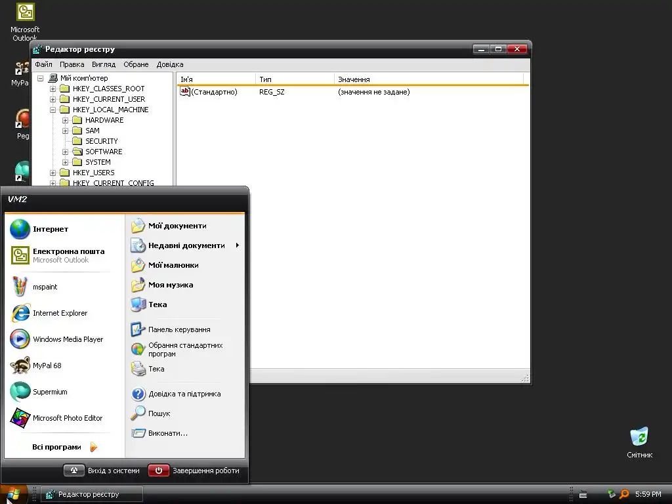This screenshot has width=672, height=504.
Task: Open Довідка та підтримка
Action: point(185,394)
